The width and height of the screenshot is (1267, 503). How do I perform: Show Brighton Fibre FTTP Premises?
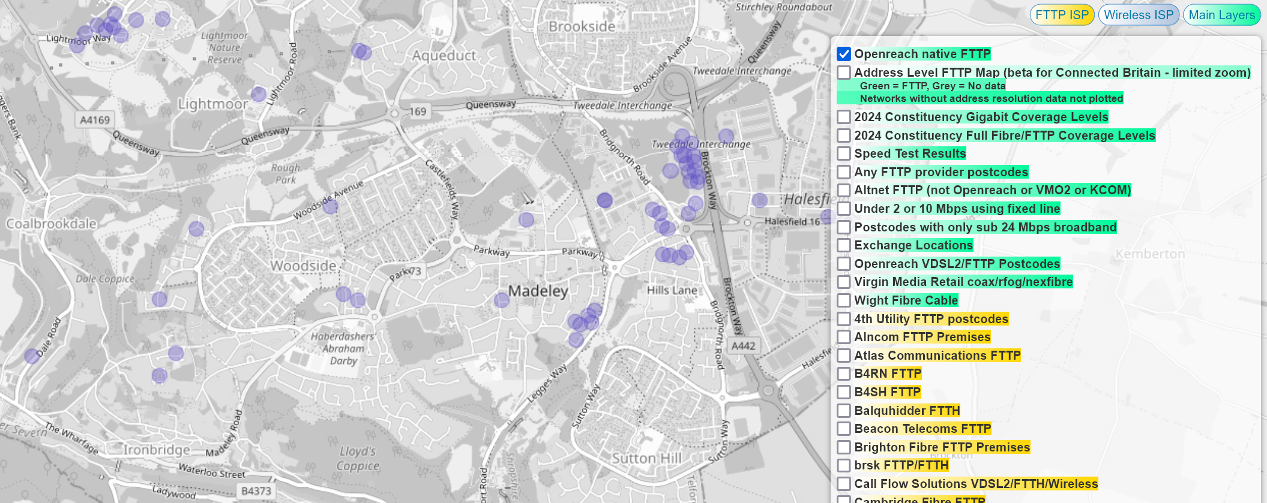[x=844, y=447]
